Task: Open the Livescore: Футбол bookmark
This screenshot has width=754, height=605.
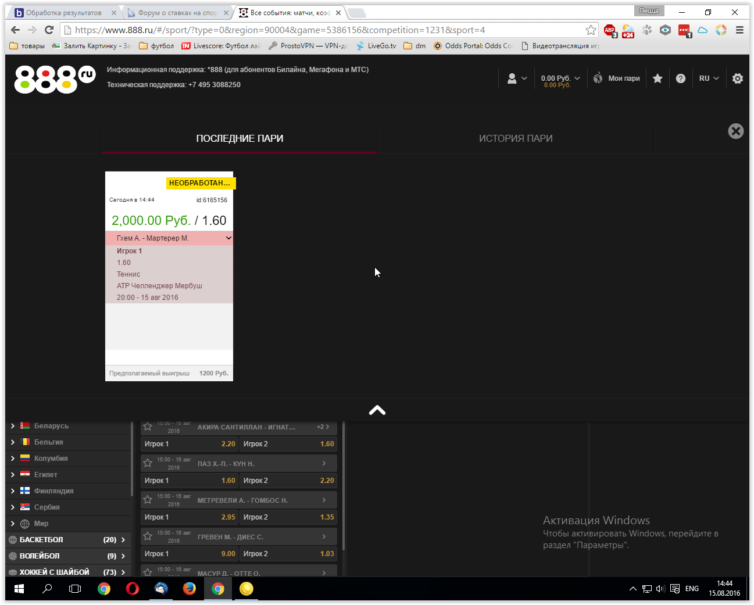Action: 221,46
